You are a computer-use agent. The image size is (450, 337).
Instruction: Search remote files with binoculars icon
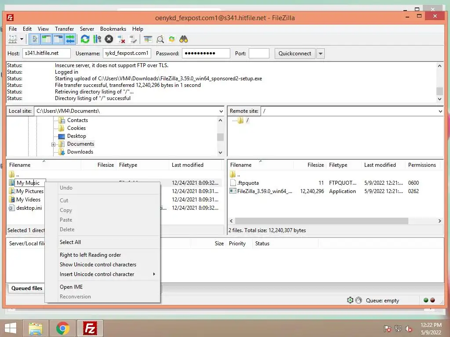(x=184, y=39)
